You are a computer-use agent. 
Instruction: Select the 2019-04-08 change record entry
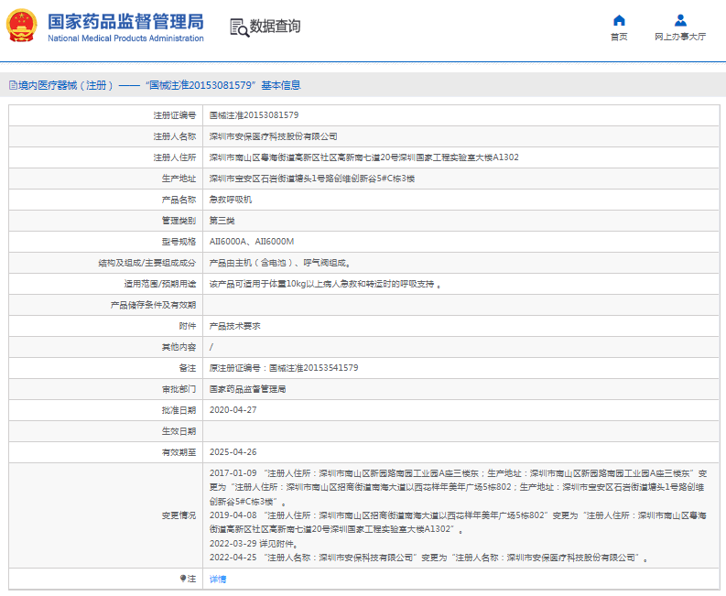tap(458, 522)
